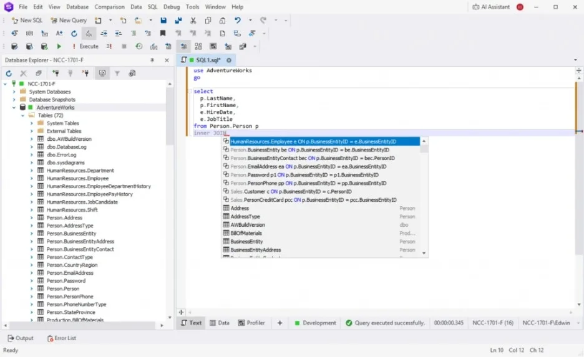
Task: Close the SQL1.sql tab
Action: coord(229,60)
